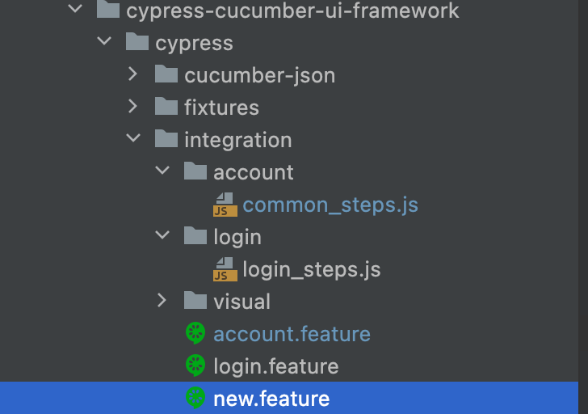
Task: Collapse the account folder arrow
Action: coord(162,171)
